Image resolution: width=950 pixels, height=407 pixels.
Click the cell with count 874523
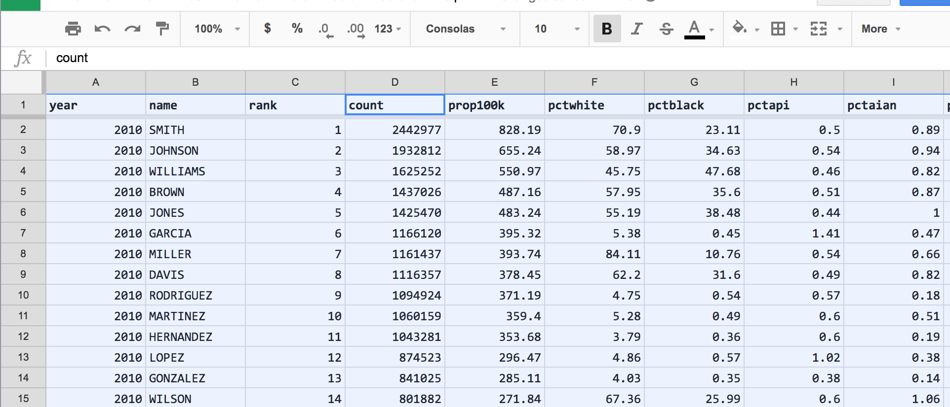coord(395,357)
